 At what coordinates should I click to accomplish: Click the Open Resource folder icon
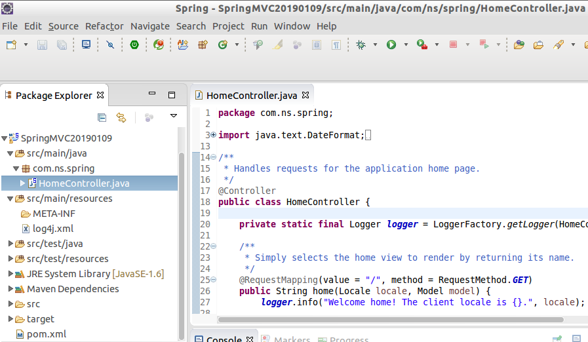(538, 45)
